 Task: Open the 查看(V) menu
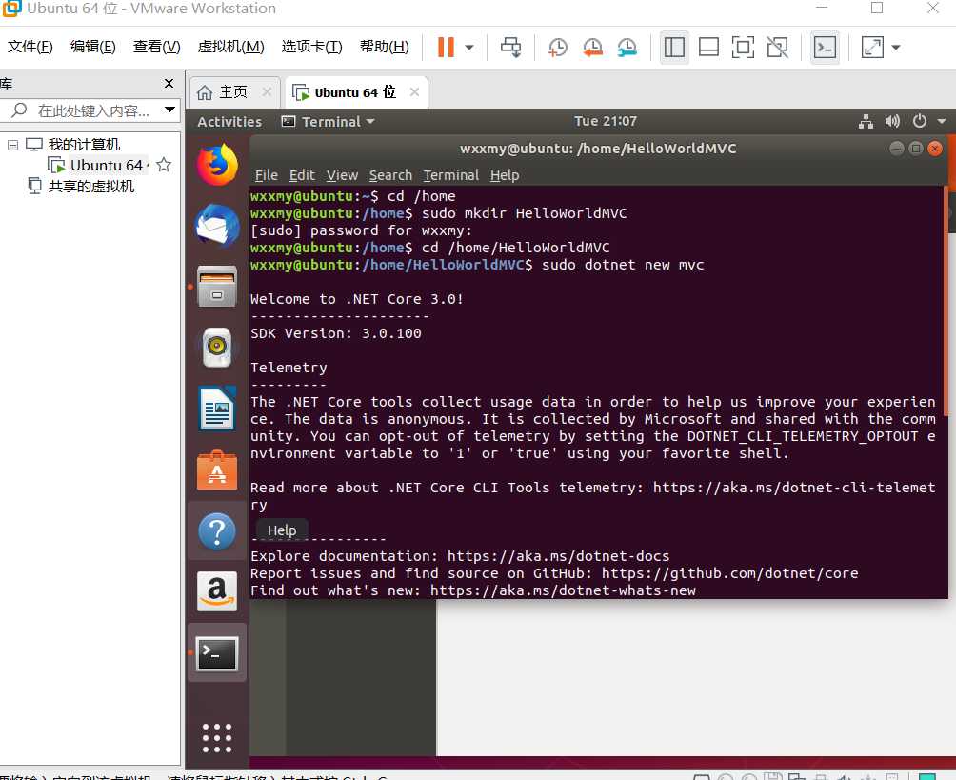(x=157, y=47)
